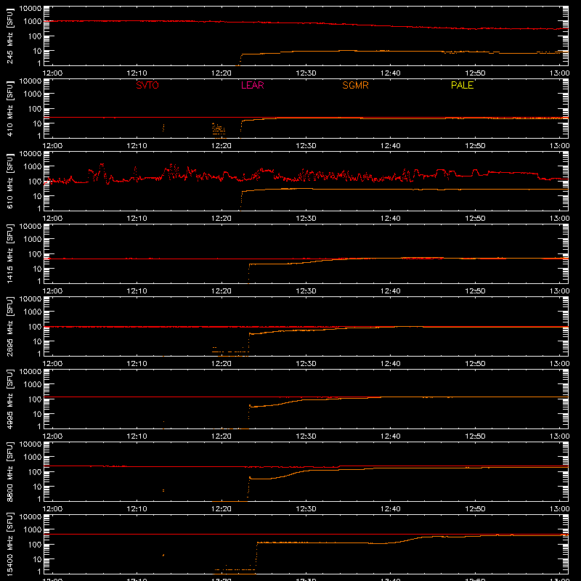Select the '410 MHz [SFU]' axis label
Viewport: 581px width, 581px height.
coord(10,108)
